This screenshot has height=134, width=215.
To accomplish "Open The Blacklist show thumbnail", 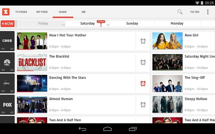I will click(32, 62).
